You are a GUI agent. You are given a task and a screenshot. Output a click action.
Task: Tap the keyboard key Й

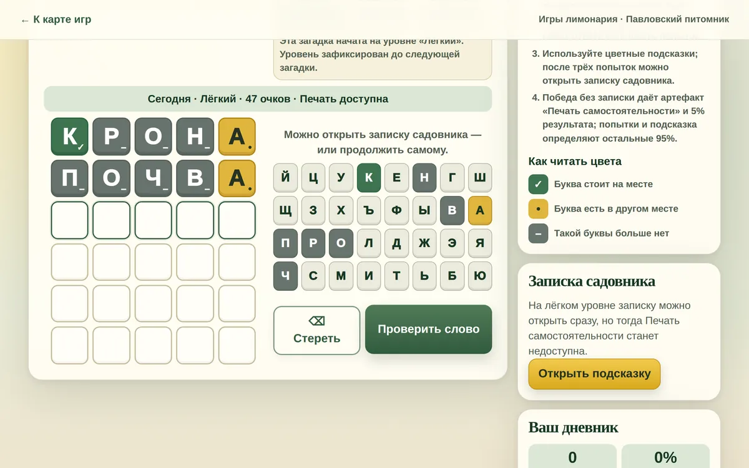pyautogui.click(x=285, y=178)
